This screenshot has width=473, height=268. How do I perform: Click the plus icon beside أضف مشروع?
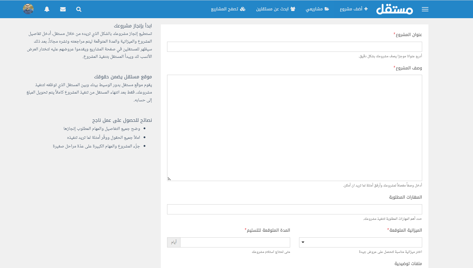(366, 9)
